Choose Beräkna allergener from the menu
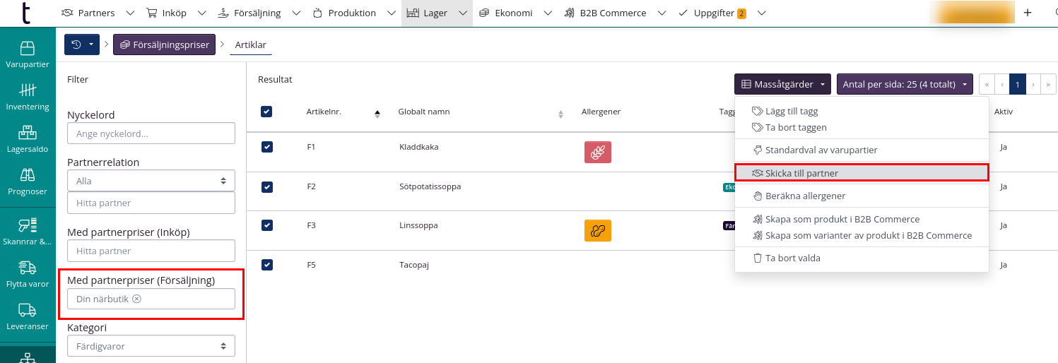The height and width of the screenshot is (363, 1058). click(x=804, y=196)
